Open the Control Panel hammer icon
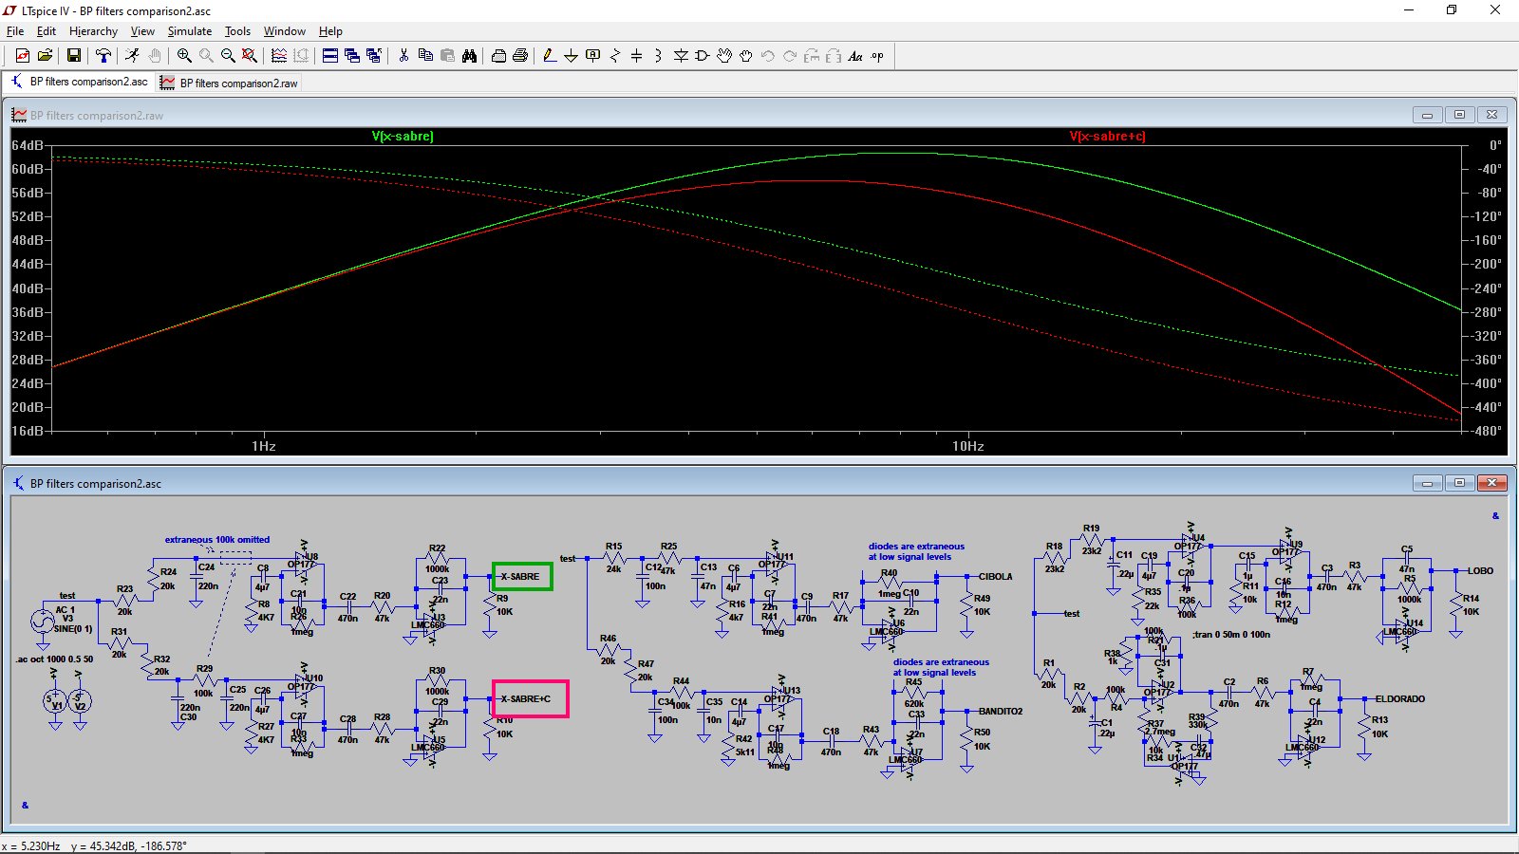This screenshot has height=854, width=1519. tap(103, 56)
